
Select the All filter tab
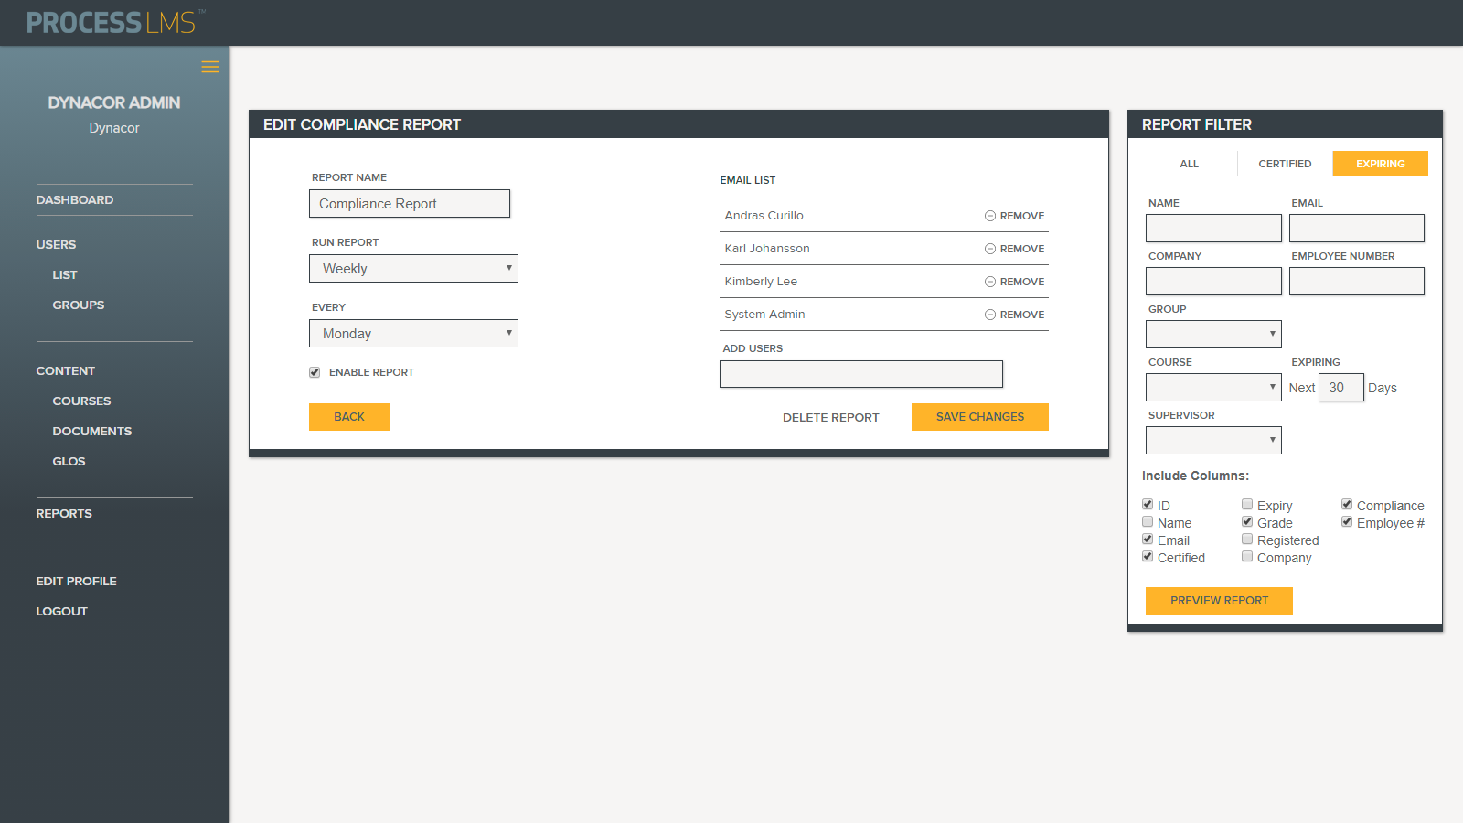(1189, 164)
